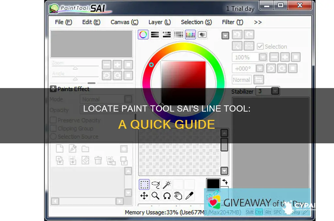
Task: Toggle the scratchpad panel
Action: (x=202, y=34)
